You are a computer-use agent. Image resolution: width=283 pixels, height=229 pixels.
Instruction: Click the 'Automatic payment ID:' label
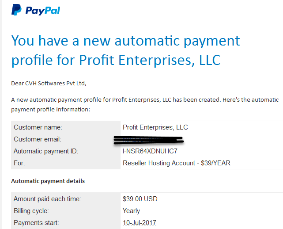[46, 151]
